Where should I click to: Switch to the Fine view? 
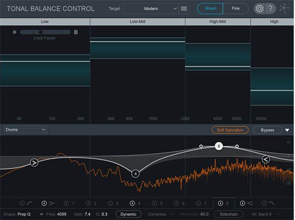pyautogui.click(x=236, y=8)
